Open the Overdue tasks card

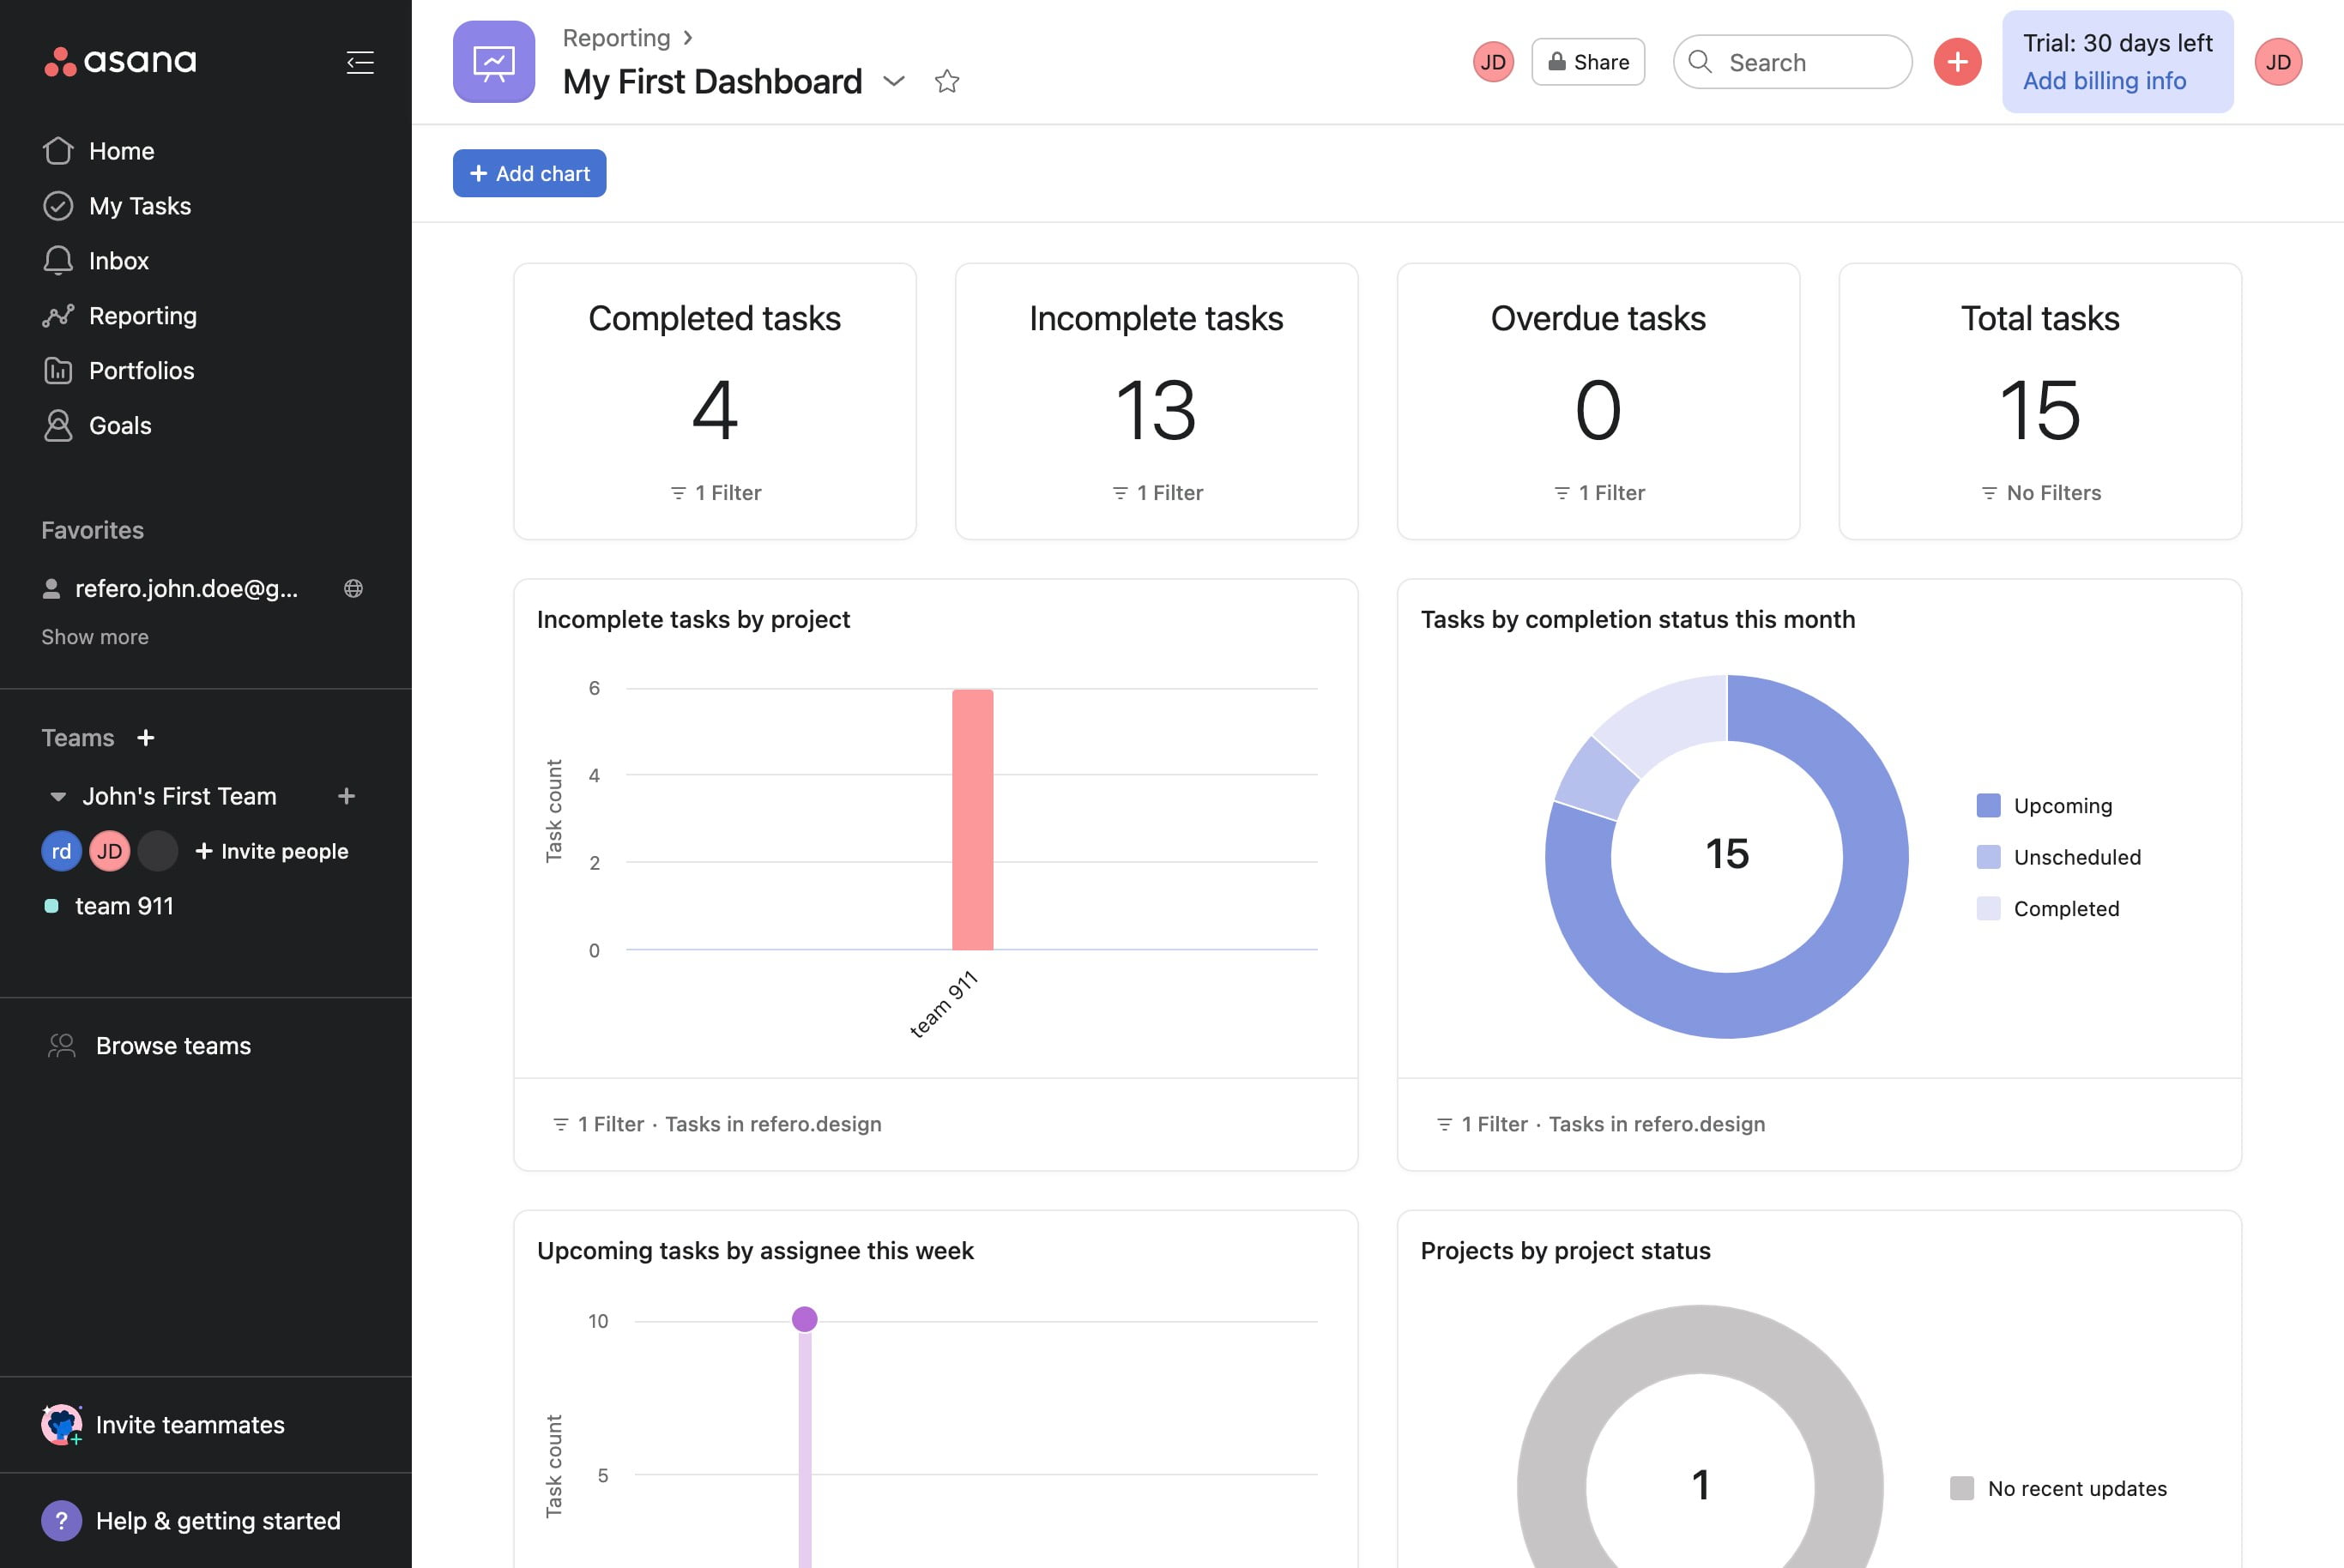pos(1599,401)
